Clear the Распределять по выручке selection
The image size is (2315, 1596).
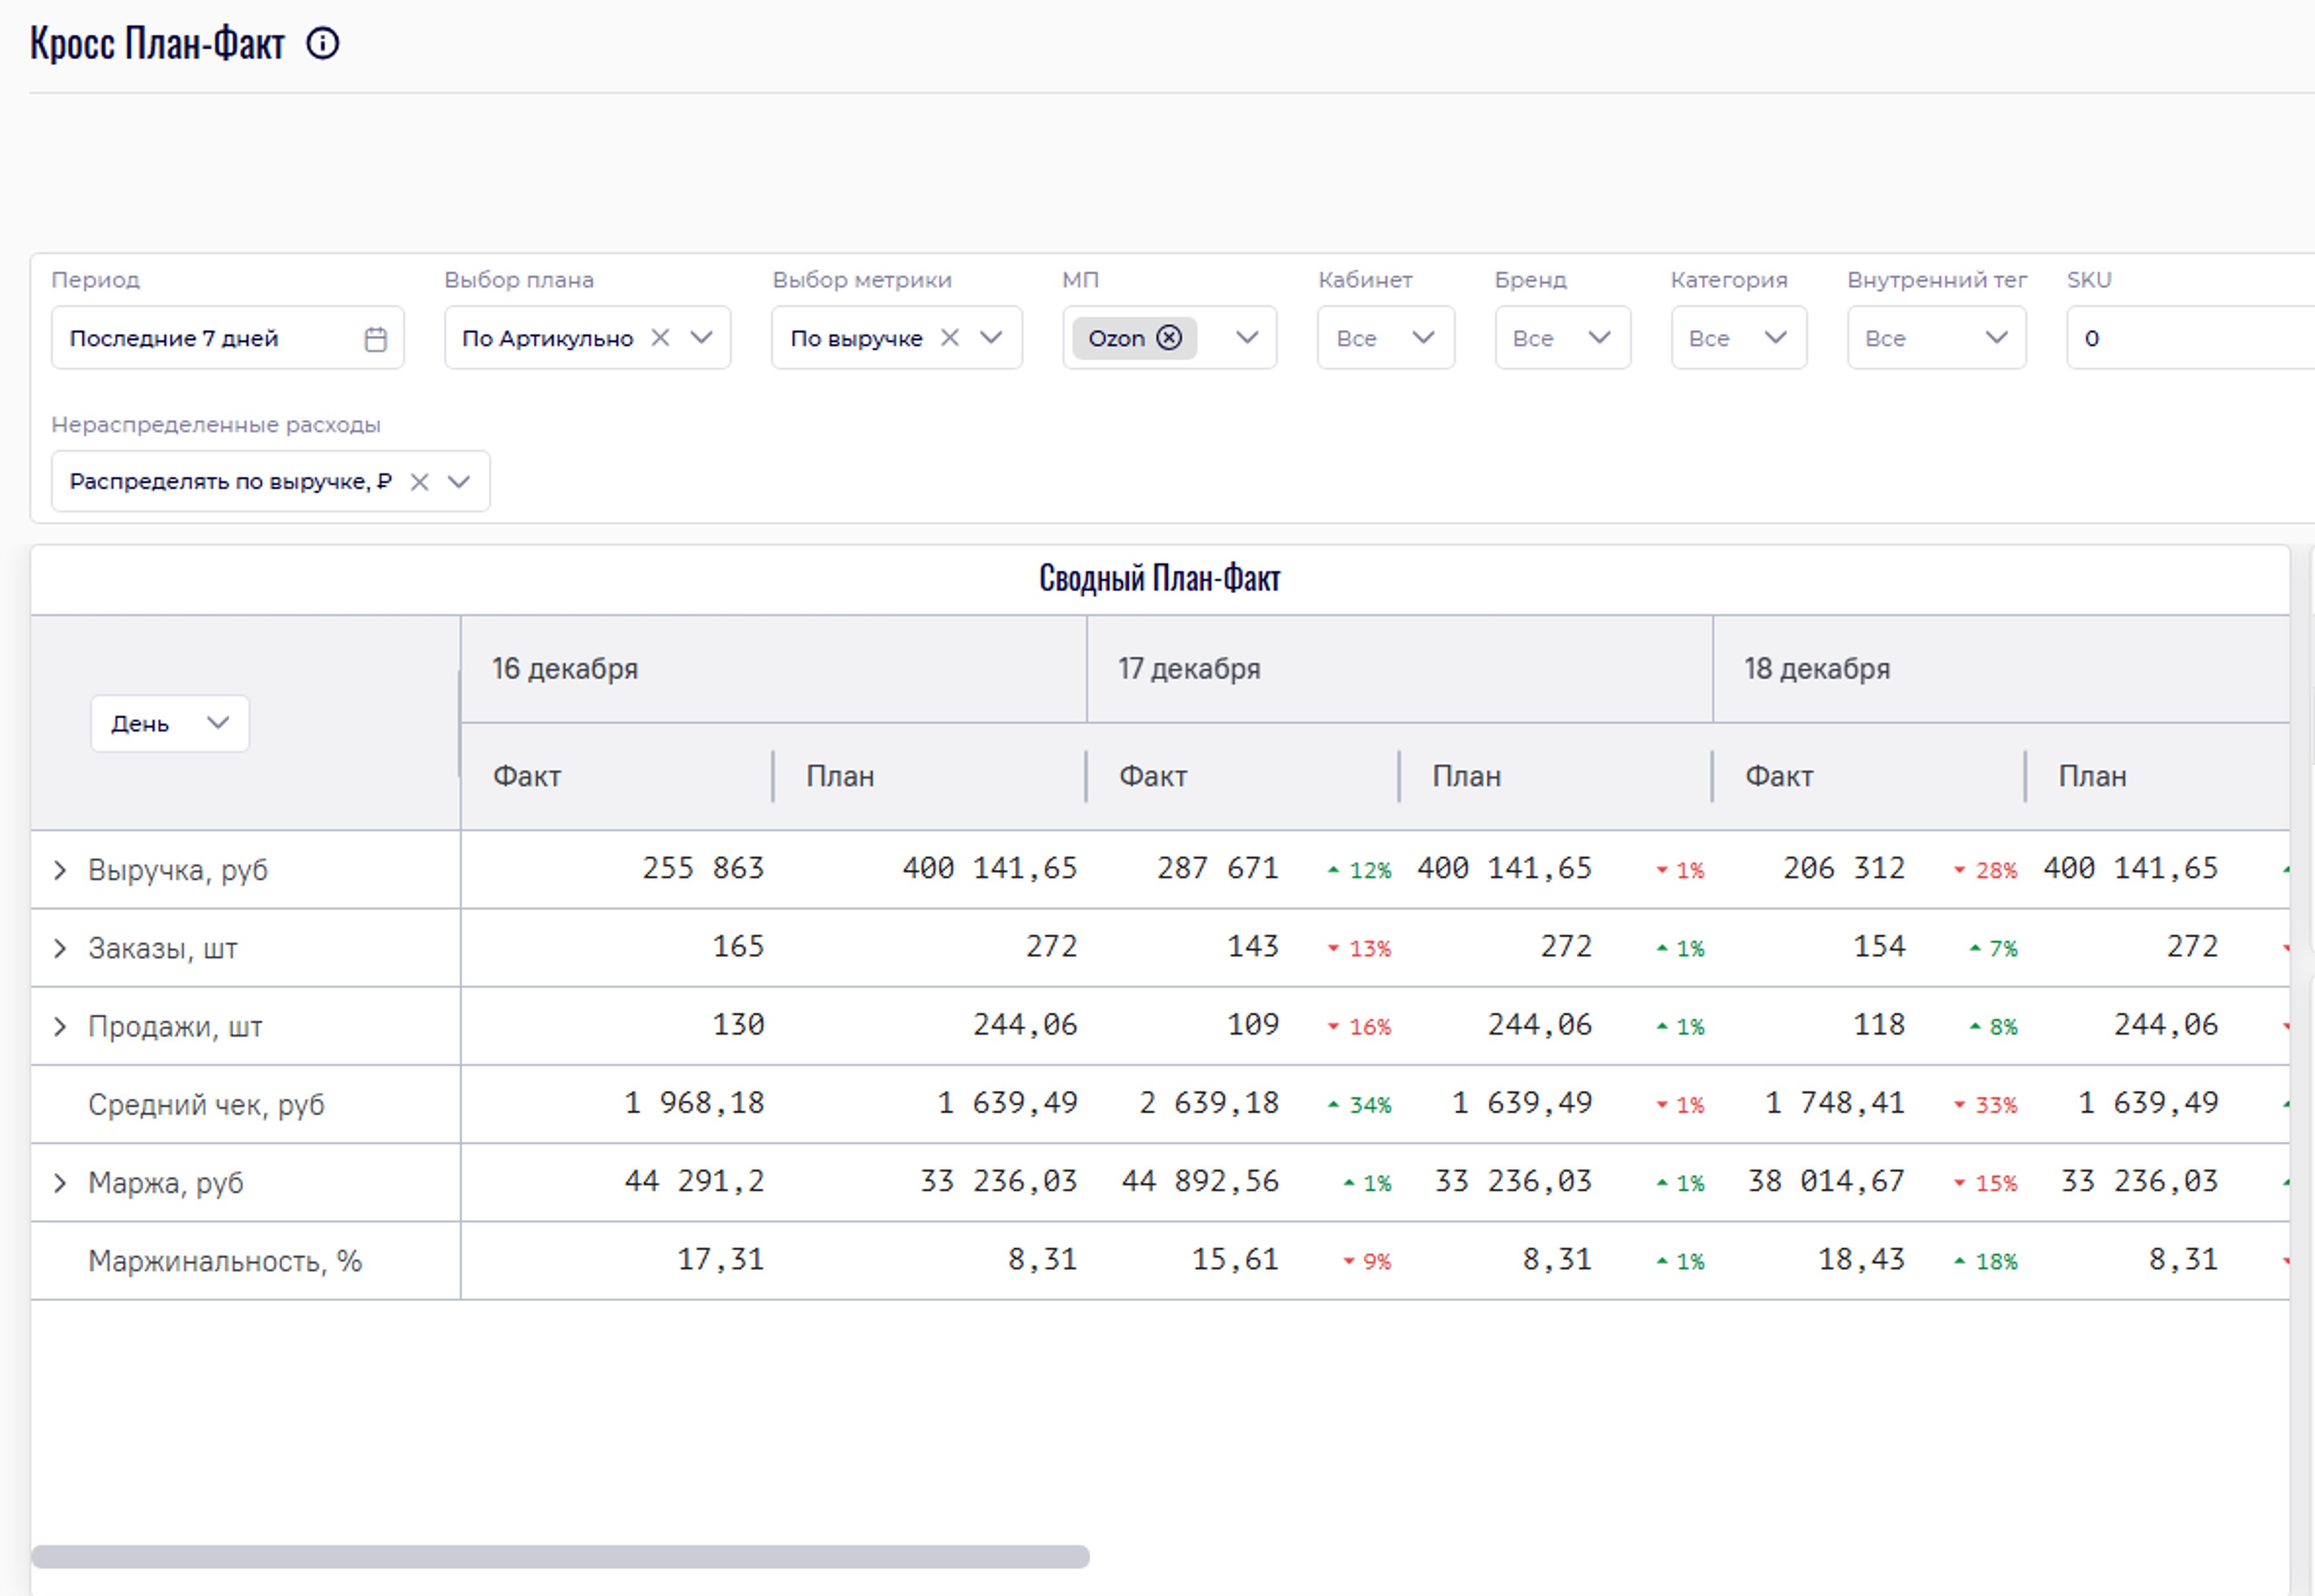[419, 482]
